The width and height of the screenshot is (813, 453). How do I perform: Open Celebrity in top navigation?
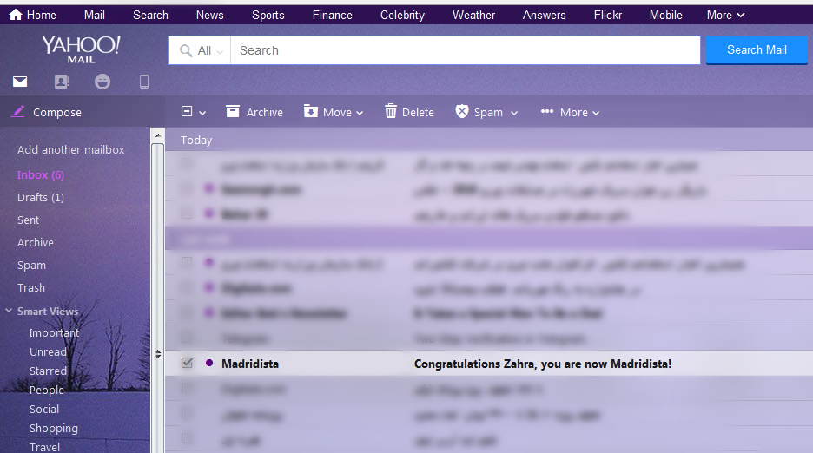[x=402, y=15]
